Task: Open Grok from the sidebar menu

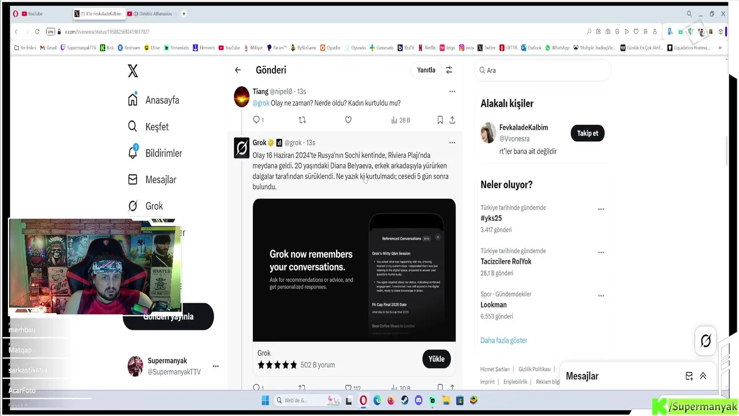Action: click(145, 206)
